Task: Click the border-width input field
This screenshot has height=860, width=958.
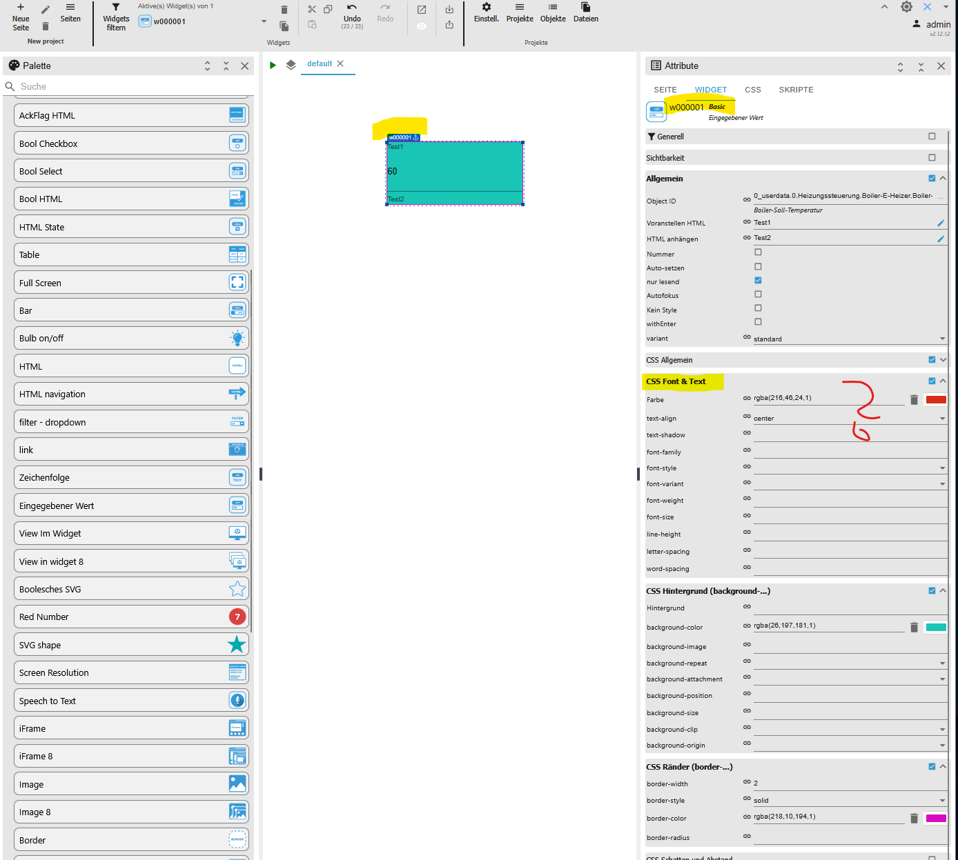Action: click(x=850, y=783)
